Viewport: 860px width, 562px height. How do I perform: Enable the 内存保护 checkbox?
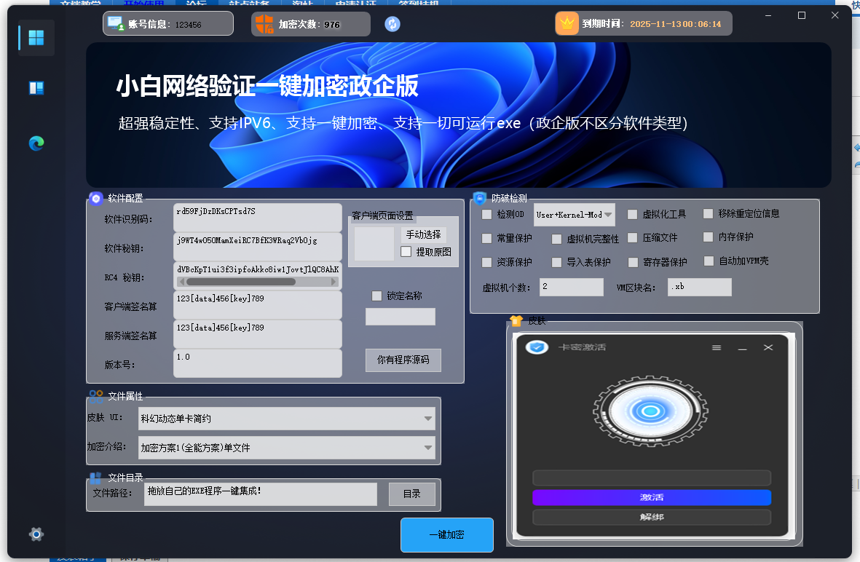click(x=709, y=237)
